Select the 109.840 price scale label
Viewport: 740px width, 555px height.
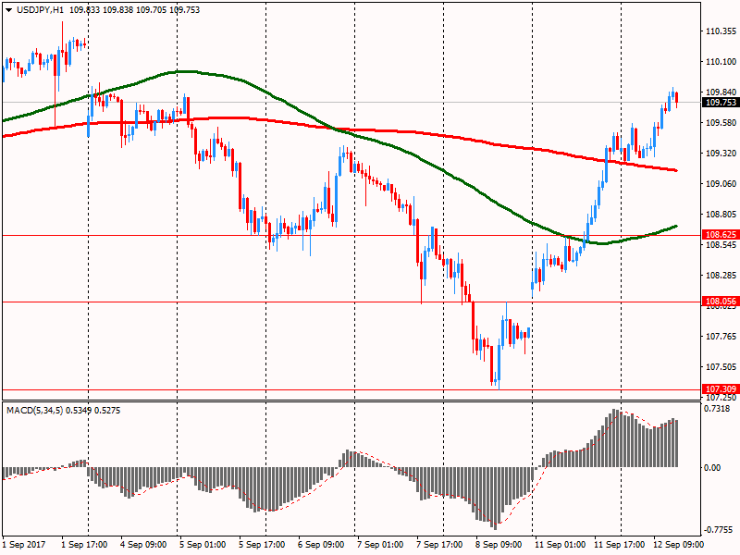coord(721,92)
